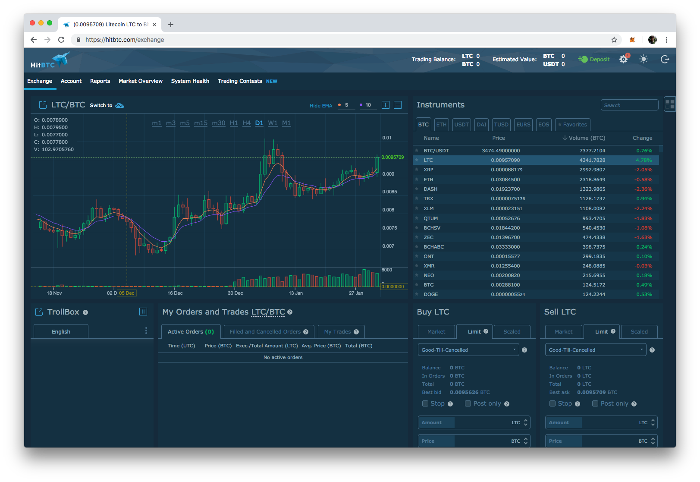Open the My Trades tab
700x482 pixels.
point(341,332)
